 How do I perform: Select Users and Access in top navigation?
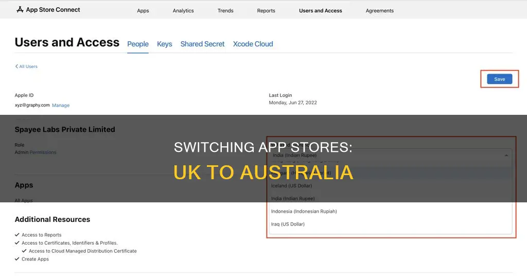[321, 11]
